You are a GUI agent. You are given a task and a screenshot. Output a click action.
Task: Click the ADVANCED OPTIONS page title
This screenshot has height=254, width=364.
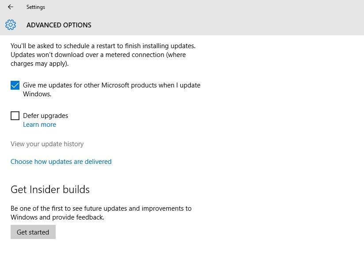[x=59, y=25]
